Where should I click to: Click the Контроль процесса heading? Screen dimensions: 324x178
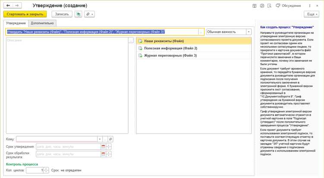click(22, 164)
